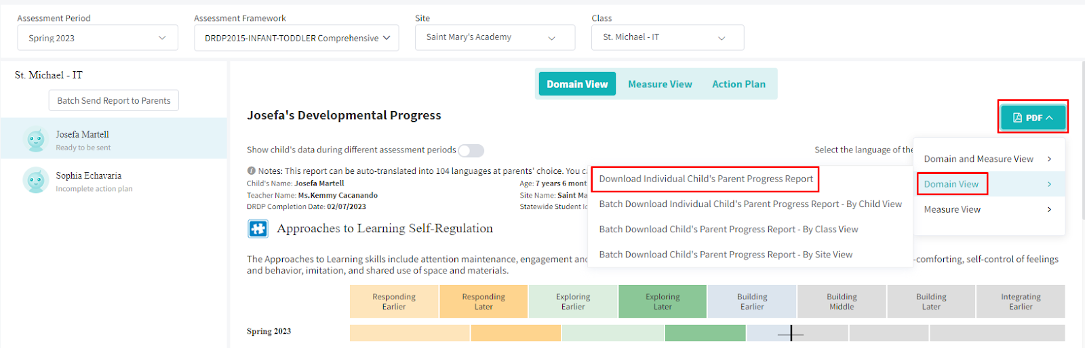1085x348 pixels.
Task: Open the PDF download button
Action: (x=1032, y=117)
